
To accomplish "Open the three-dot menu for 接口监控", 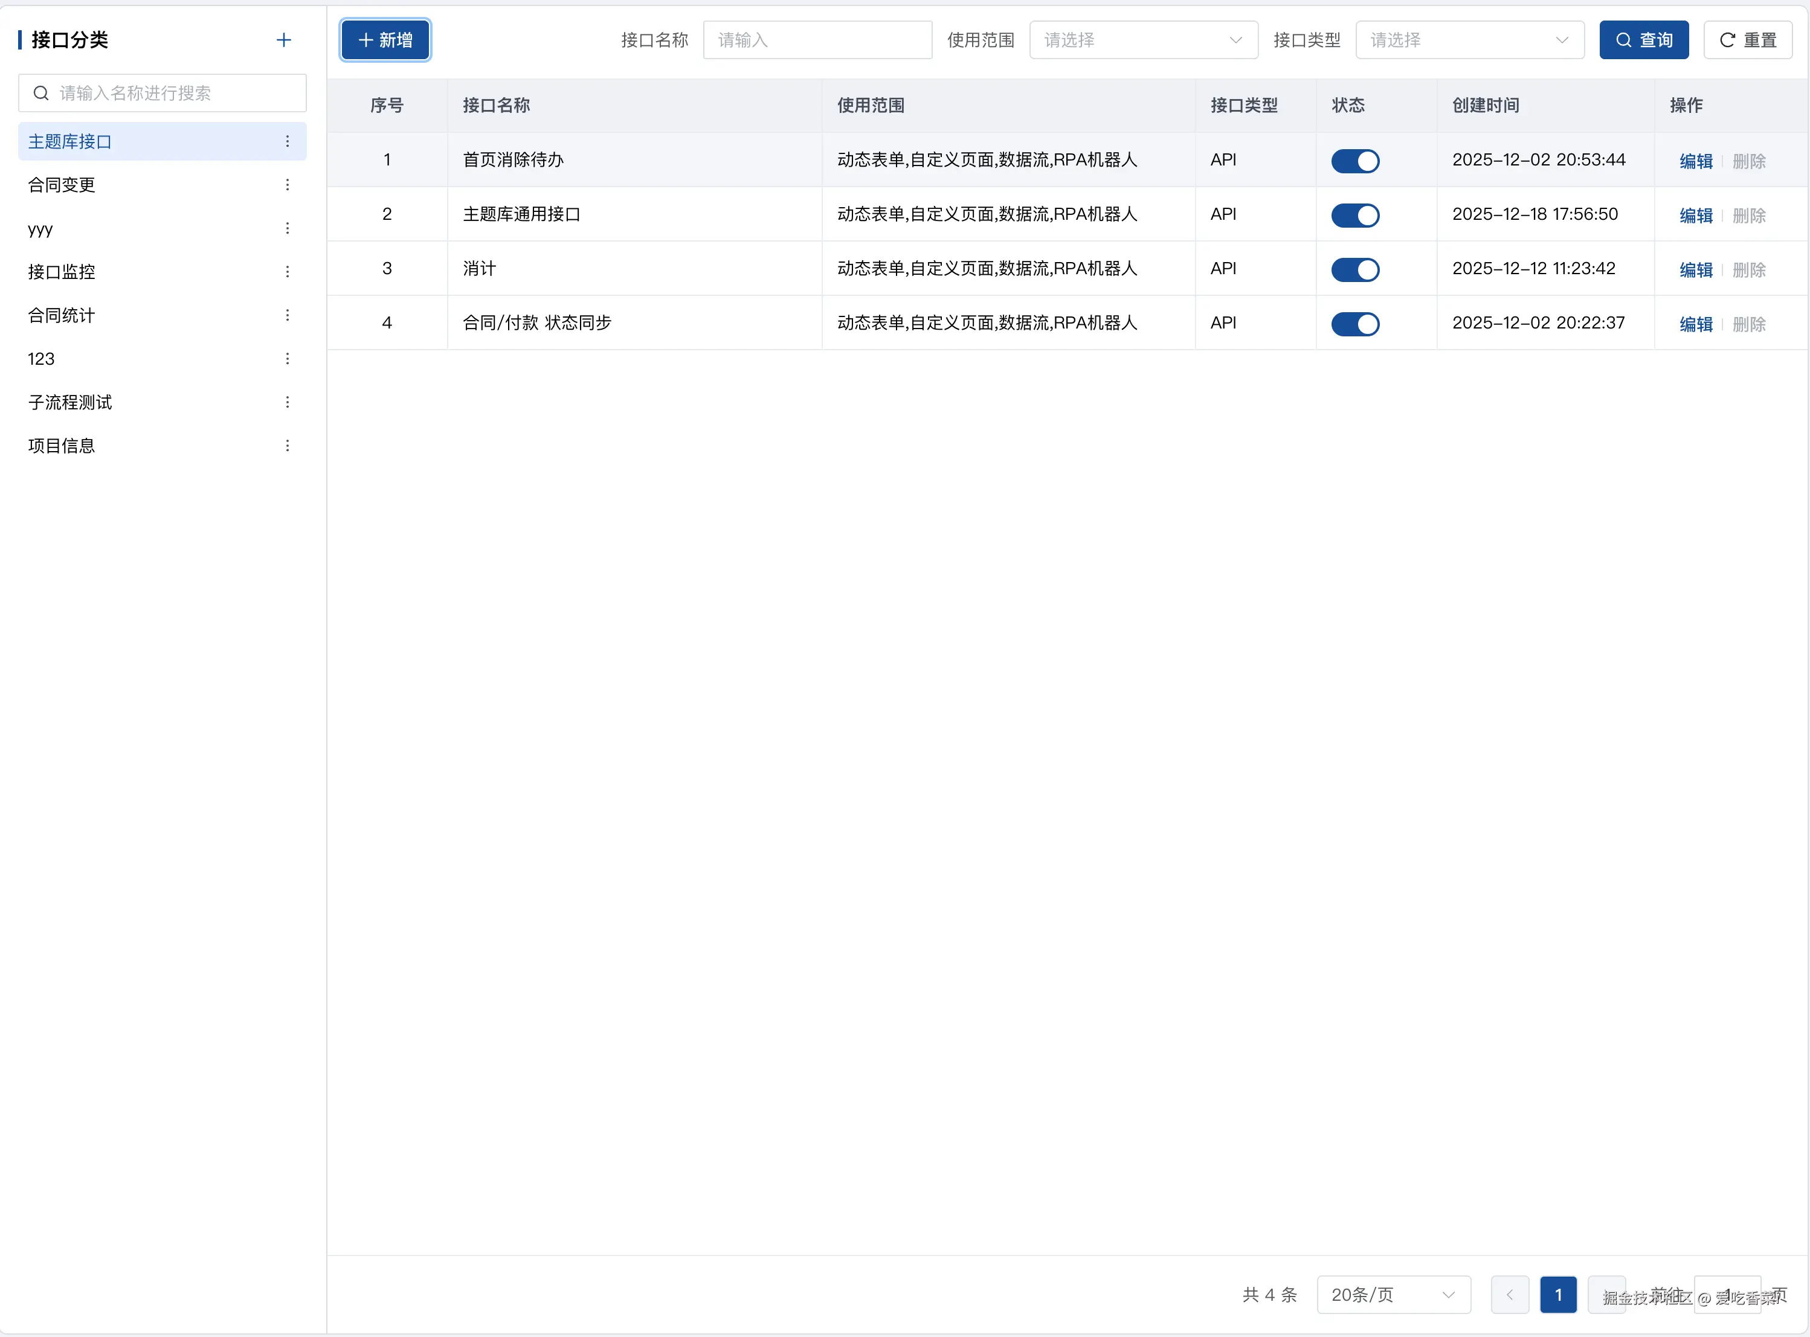I will click(x=288, y=272).
